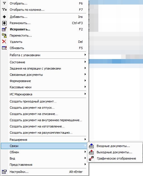Click the edit pencil icon for Исправить
143x176 pixels.
pyautogui.click(x=4, y=29)
